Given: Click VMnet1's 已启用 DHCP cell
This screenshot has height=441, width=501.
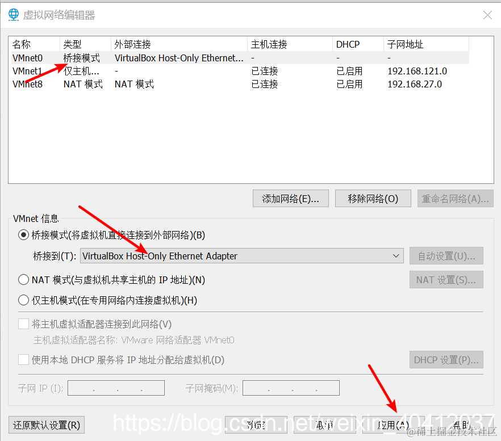Looking at the screenshot, I should (x=349, y=71).
